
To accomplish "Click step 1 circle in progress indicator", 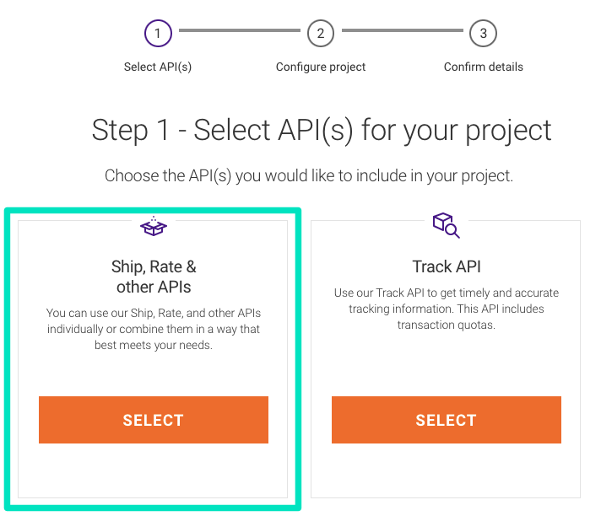I will tap(158, 33).
